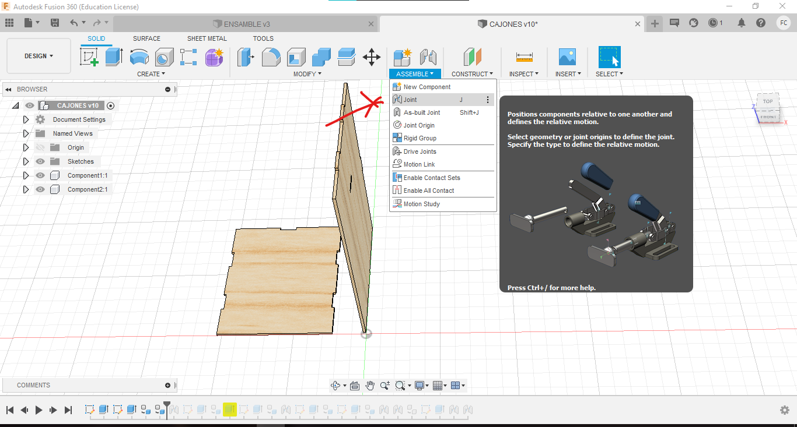Hide Component1:1 using its eye icon
This screenshot has width=797, height=427.
[x=40, y=175]
